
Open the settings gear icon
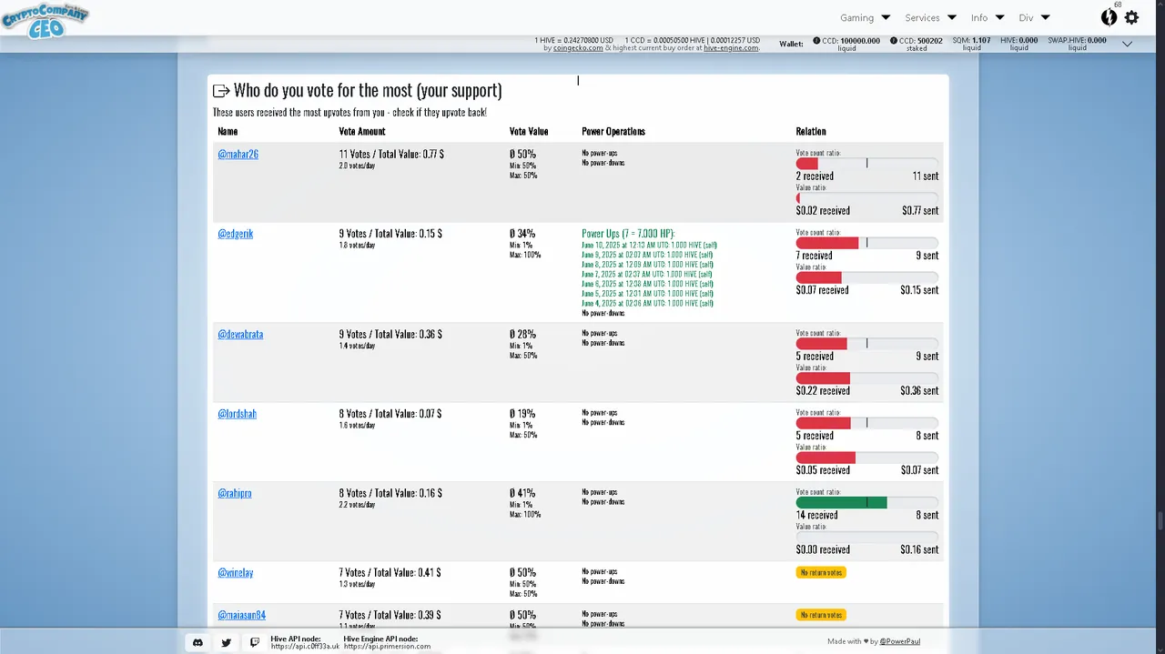[x=1131, y=17]
